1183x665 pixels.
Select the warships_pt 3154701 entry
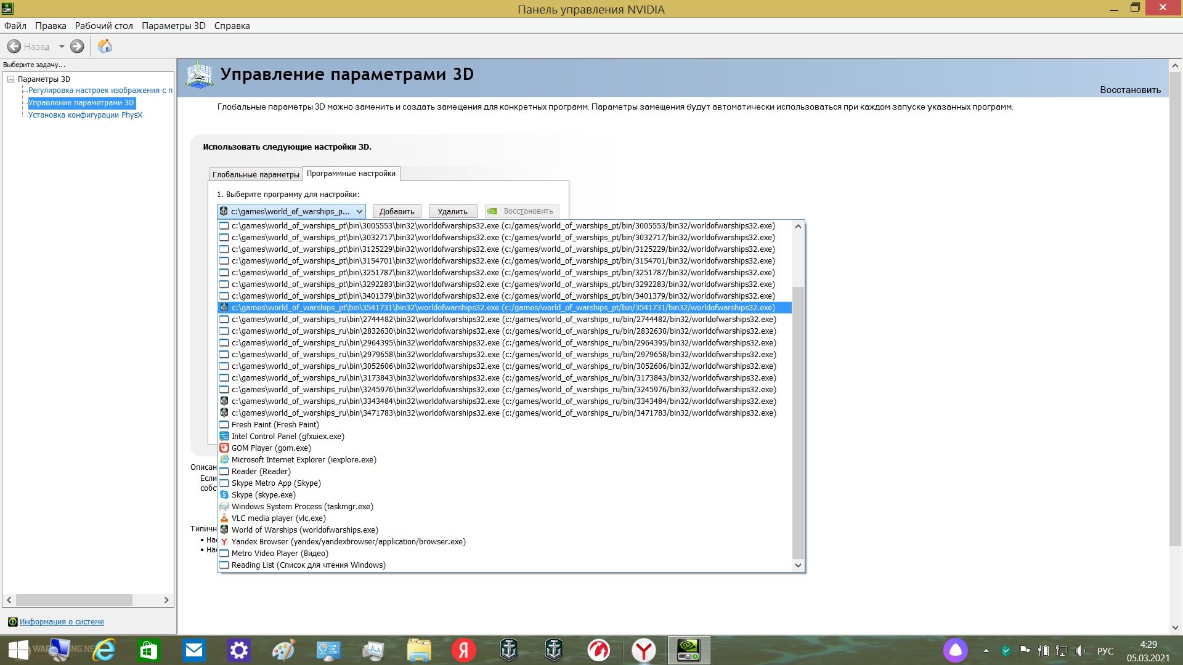(x=505, y=261)
